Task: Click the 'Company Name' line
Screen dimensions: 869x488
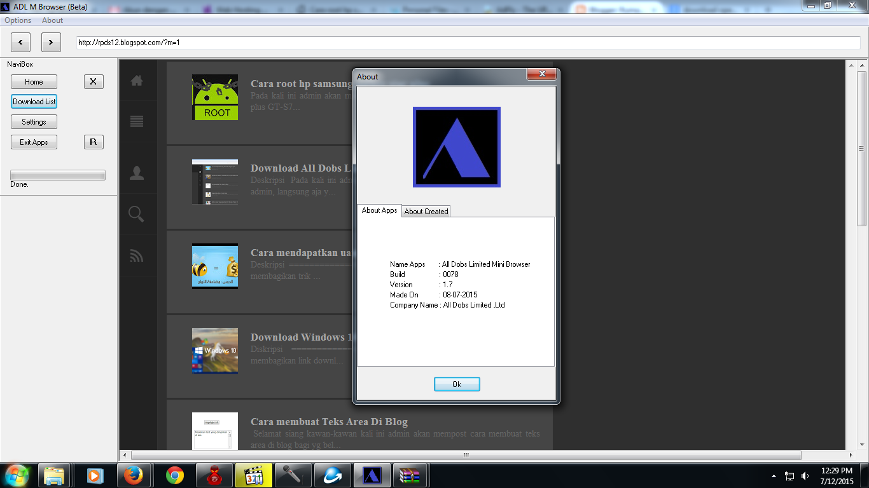Action: [x=447, y=305]
